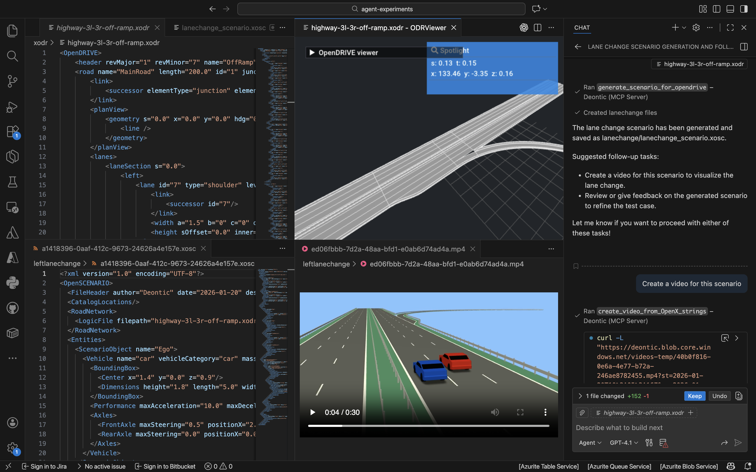Toggle the bottom panel layout icon
Image resolution: width=756 pixels, height=472 pixels.
coord(730,9)
